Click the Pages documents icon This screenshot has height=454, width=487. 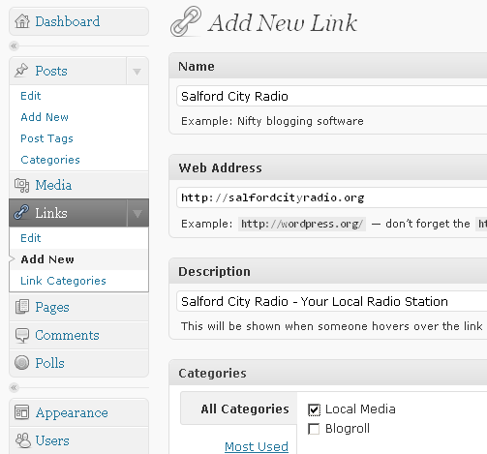[22, 307]
